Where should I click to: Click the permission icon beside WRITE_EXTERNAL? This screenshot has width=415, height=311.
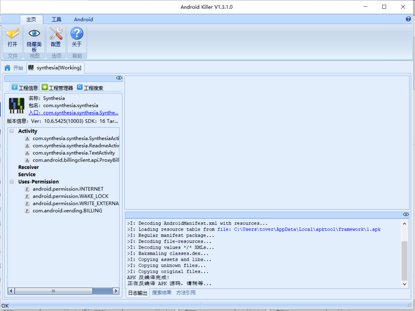coord(27,204)
